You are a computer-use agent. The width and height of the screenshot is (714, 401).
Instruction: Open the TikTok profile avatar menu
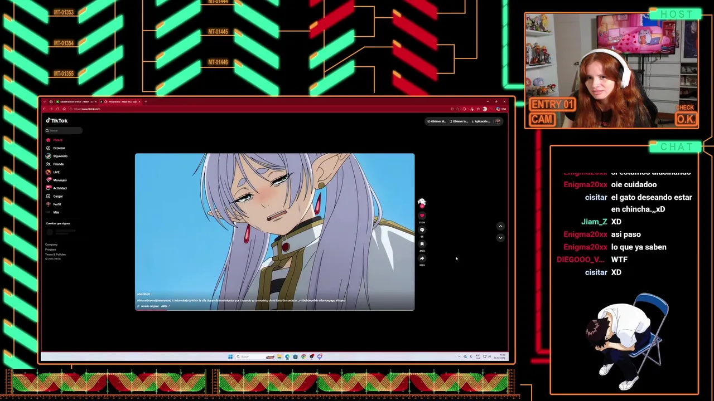[498, 121]
